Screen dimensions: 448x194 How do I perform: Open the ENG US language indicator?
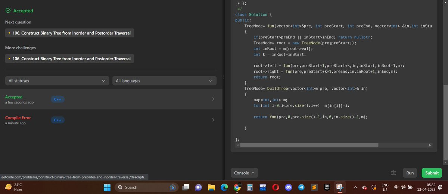pos(385,187)
